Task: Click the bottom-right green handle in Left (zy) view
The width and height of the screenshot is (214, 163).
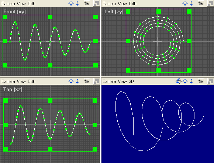Action: click(189, 70)
